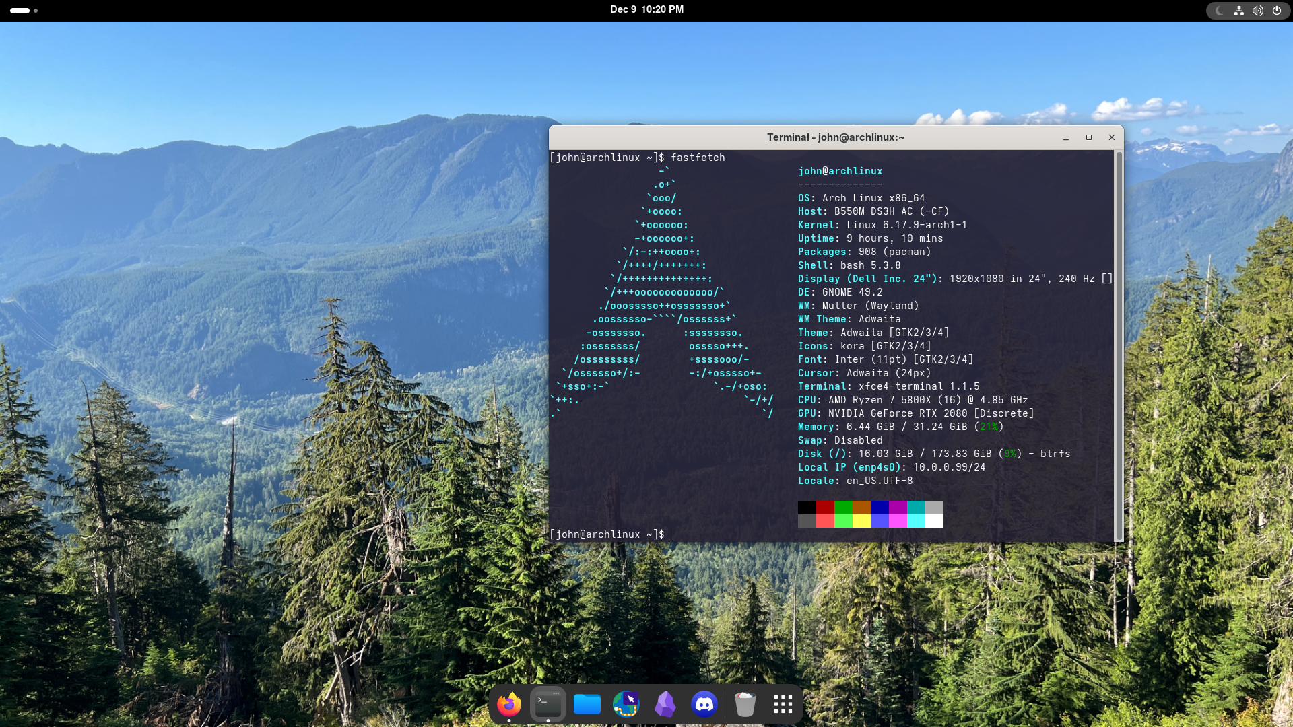Expand the system menu via power icon
Screen dimensions: 1293x727
coord(1277,11)
